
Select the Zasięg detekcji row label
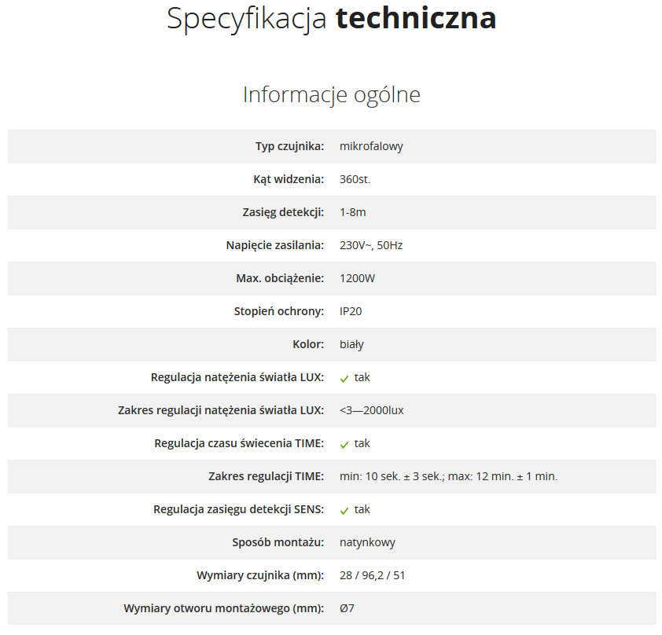[283, 212]
